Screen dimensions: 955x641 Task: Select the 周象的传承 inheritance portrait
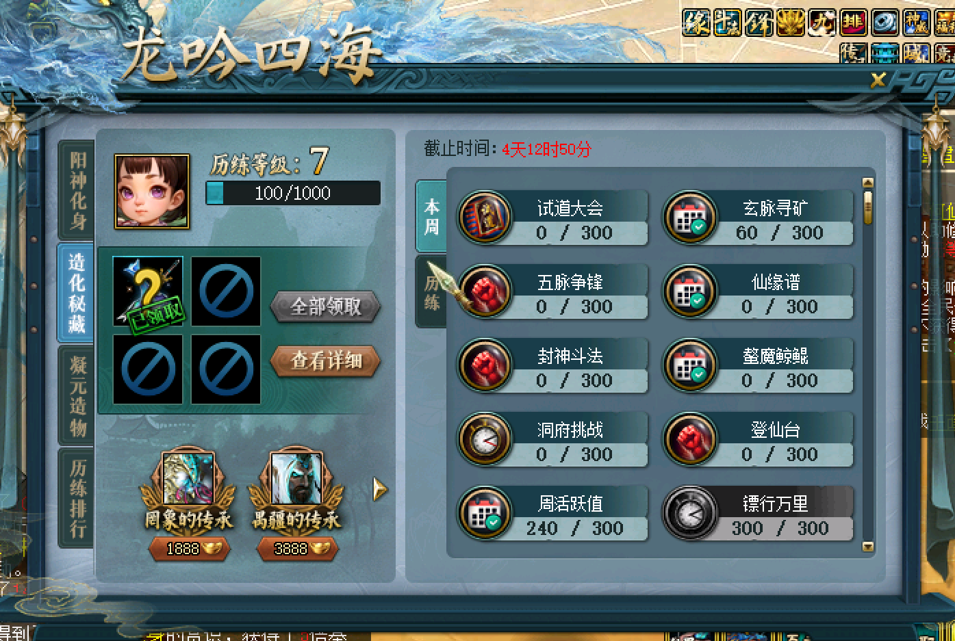(188, 479)
